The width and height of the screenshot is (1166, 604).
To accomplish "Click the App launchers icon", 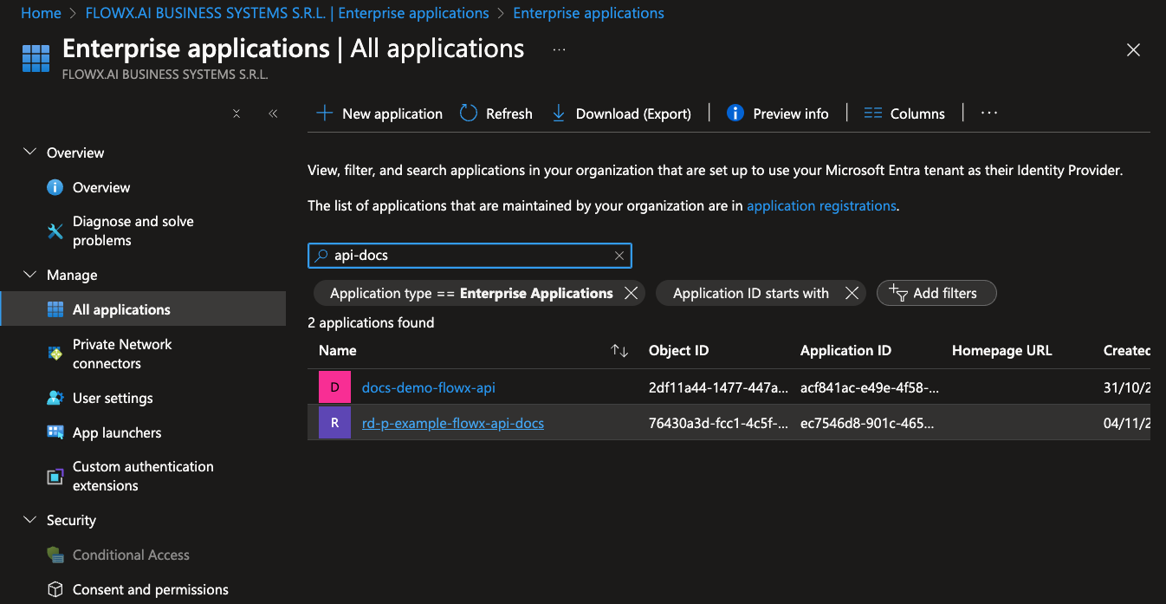I will 55,432.
